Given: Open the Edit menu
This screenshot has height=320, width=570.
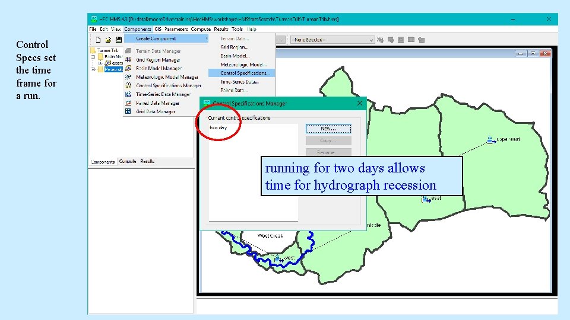Looking at the screenshot, I should click(x=104, y=29).
